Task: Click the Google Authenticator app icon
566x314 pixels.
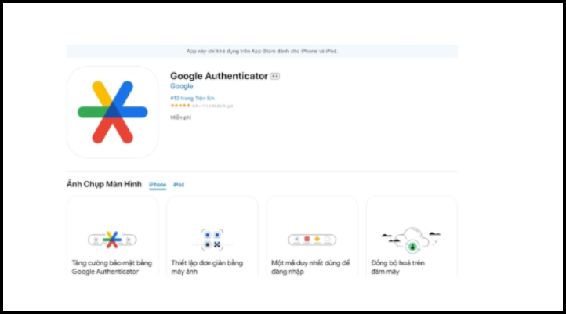Action: click(112, 112)
